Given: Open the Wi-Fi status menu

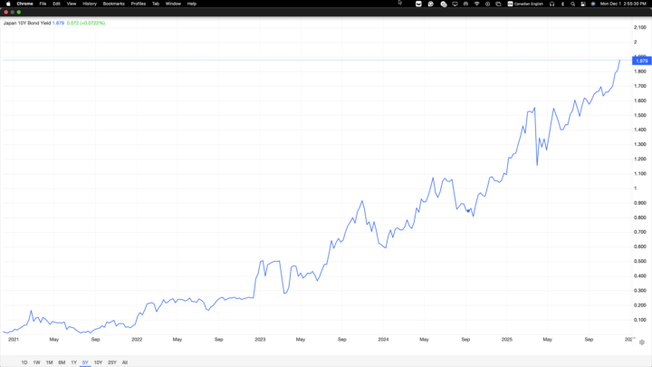Looking at the screenshot, I should point(477,4).
